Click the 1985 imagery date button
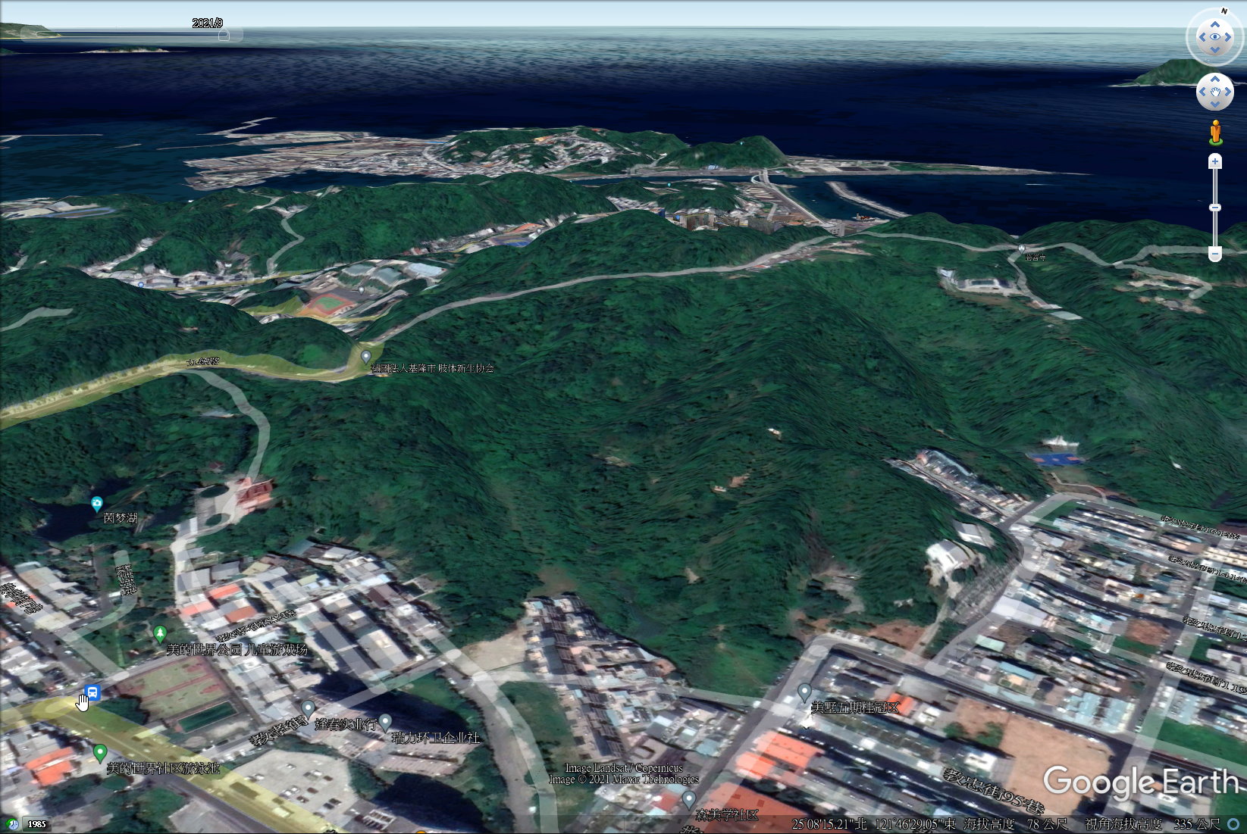The image size is (1247, 834). click(x=36, y=823)
